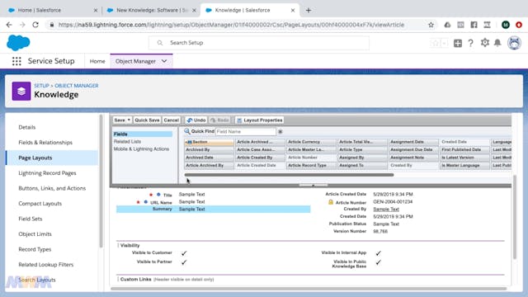Click the layout editor vertical scrollbar
Viewport: 528px width, 297px height.
tap(514, 217)
